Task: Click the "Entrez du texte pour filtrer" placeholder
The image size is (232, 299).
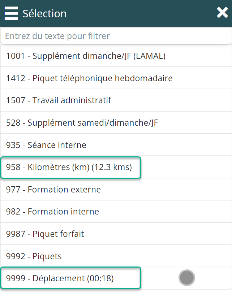Action: [57, 36]
